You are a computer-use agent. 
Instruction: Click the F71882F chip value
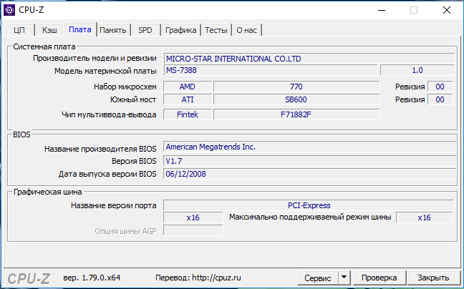coord(296,114)
